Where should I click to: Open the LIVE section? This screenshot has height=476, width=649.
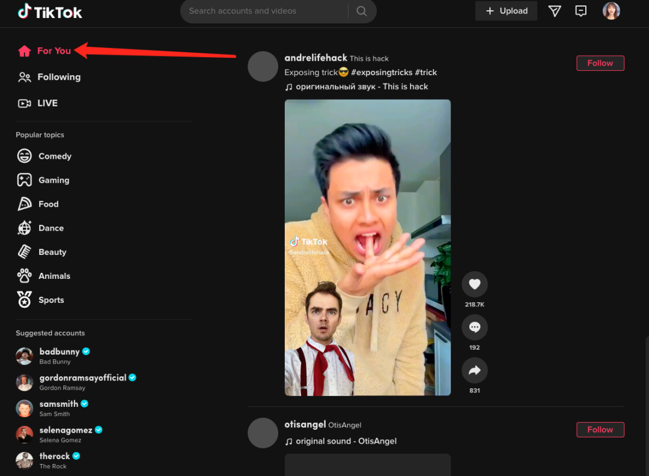[x=47, y=103]
